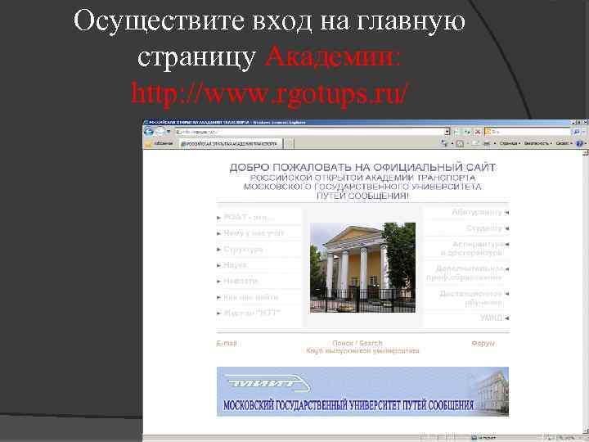Open the Аспирантура и докторантура link
Image resolution: width=589 pixels, height=442 pixels.
[x=472, y=249]
